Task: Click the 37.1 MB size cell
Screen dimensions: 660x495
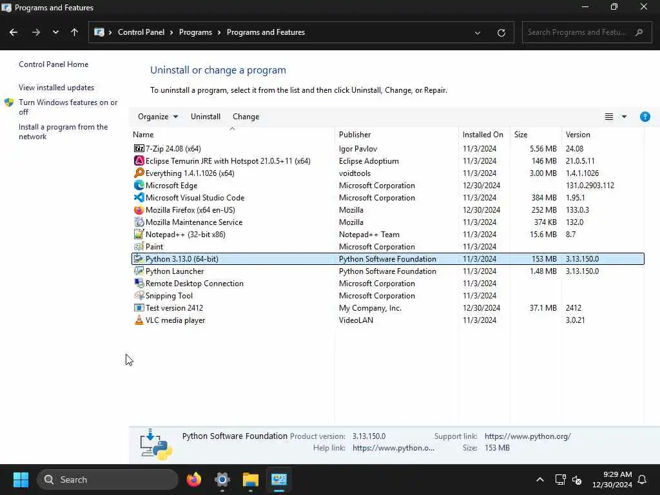Action: tap(543, 307)
